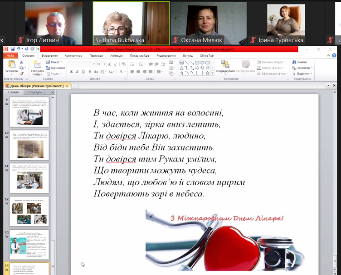The height and width of the screenshot is (275, 341).
Task: Select the straight Line shape
Action: point(187,63)
